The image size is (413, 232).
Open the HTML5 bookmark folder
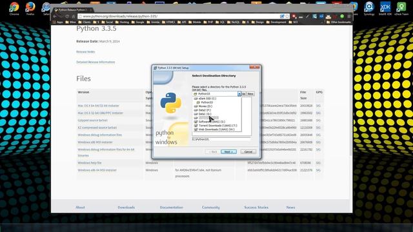[x=168, y=22]
